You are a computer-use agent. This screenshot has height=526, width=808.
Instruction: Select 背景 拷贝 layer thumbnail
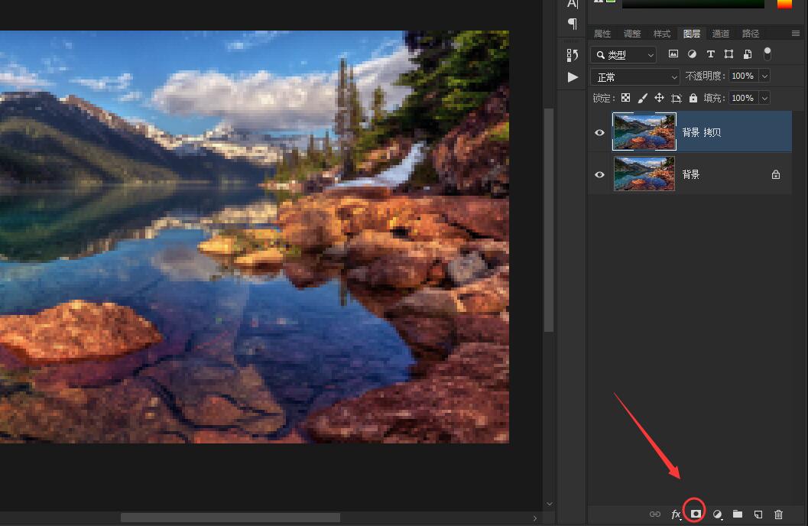644,132
